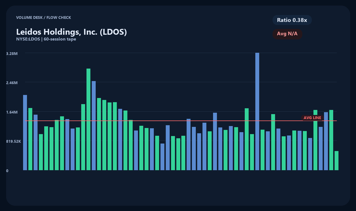Select the first blue bar of the tape
The image size is (356, 211).
[x=25, y=132]
